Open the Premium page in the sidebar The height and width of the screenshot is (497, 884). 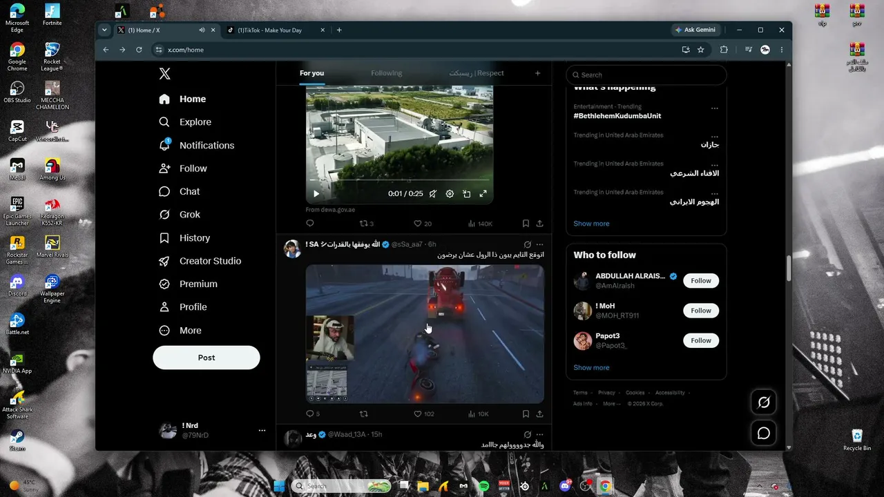pos(188,284)
